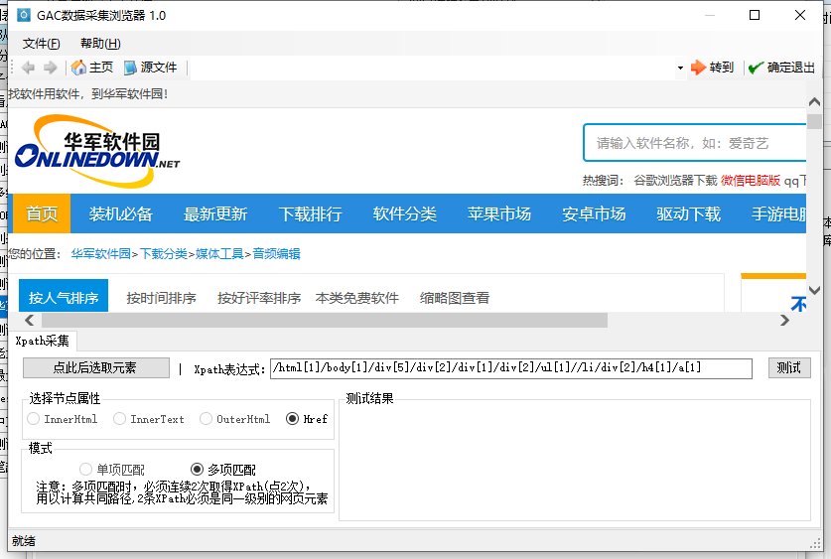Click 确定退出 confirm and exit
This screenshot has width=831, height=559.
pyautogui.click(x=781, y=68)
